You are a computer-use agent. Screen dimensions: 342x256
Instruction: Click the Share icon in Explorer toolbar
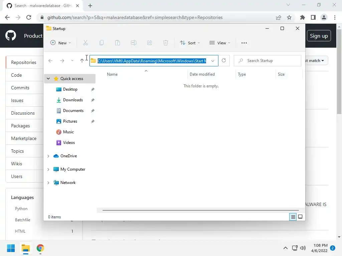(150, 43)
